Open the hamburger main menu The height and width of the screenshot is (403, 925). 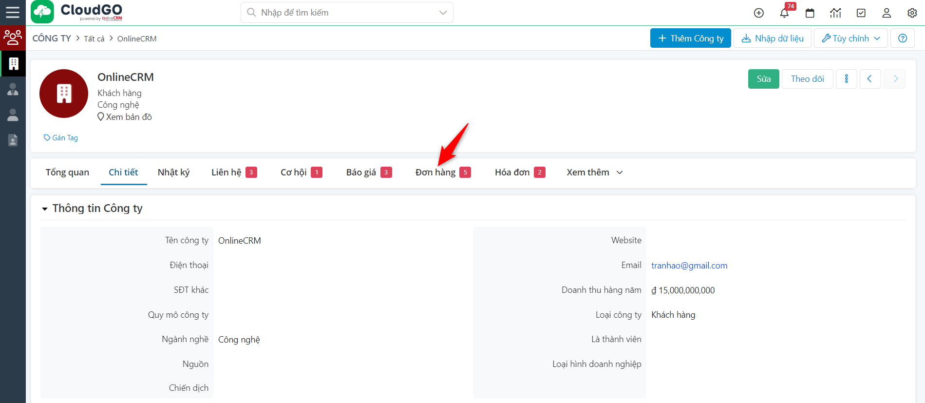[x=13, y=12]
